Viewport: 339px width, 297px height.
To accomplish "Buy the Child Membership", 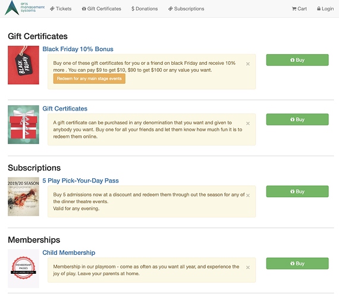I will point(297,263).
